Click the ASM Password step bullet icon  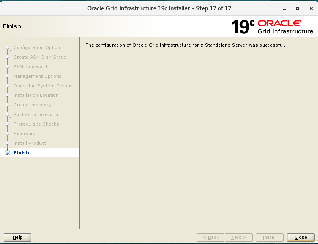(7, 67)
